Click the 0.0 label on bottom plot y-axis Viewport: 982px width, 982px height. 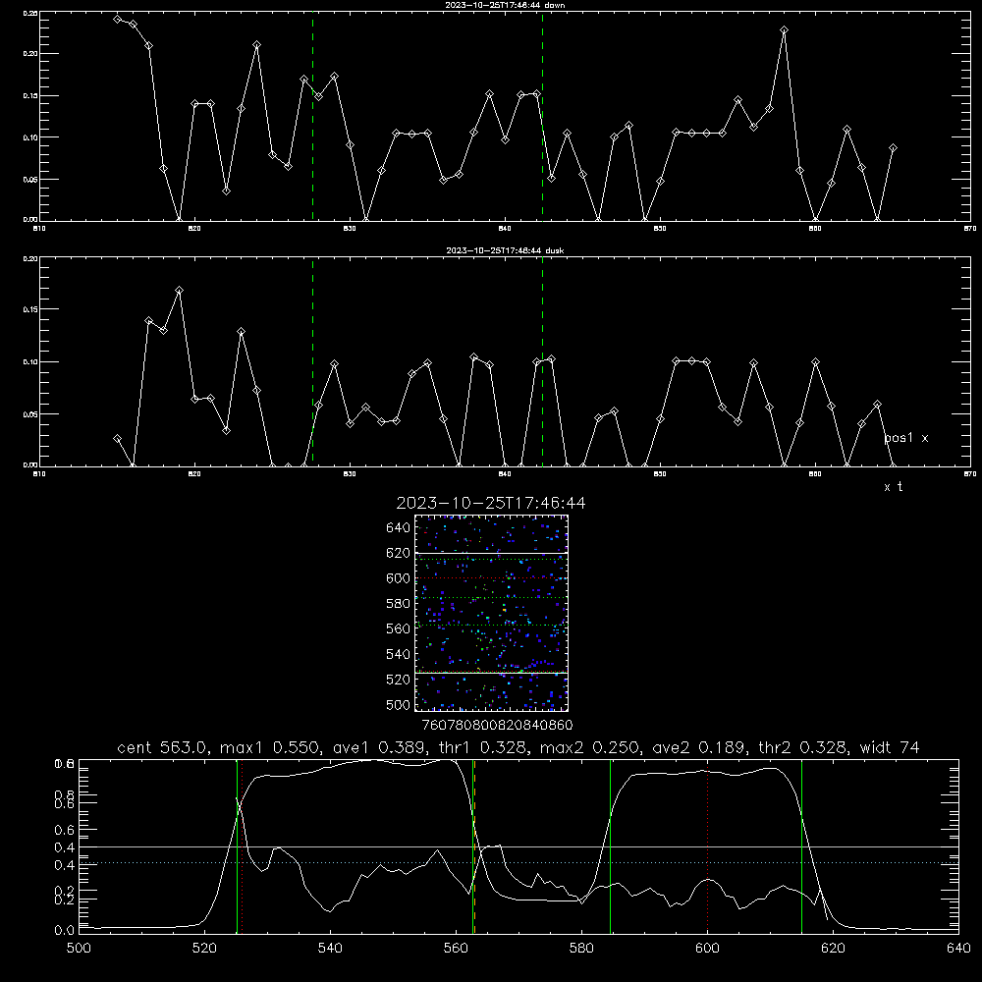(64, 931)
